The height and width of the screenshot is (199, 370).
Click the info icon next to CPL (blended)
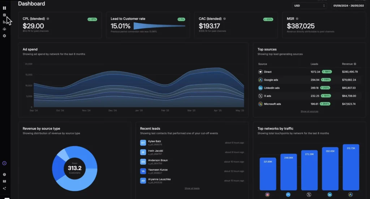click(48, 19)
